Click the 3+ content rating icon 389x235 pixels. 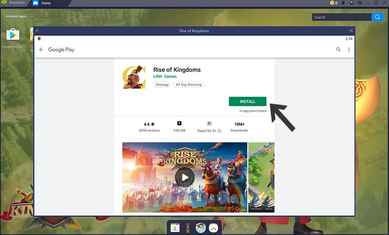click(209, 123)
